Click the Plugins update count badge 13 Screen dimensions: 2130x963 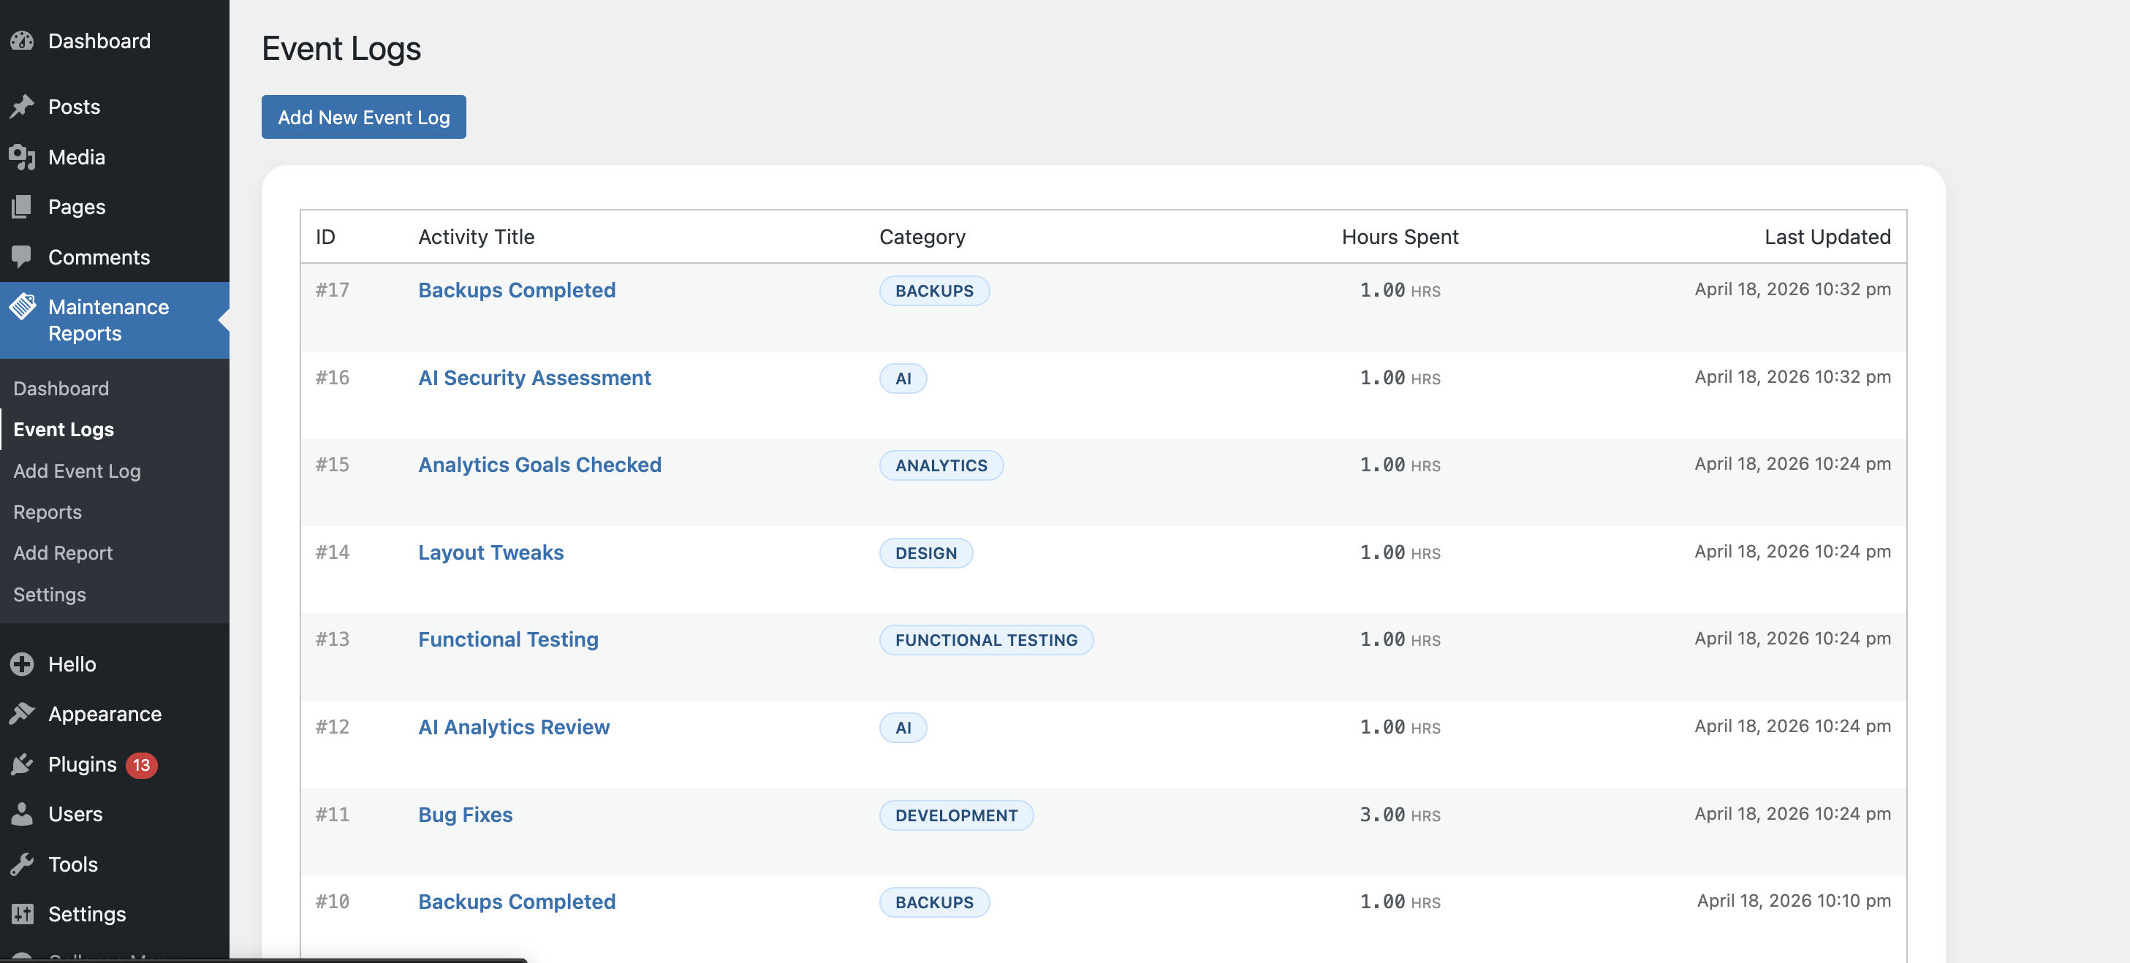click(x=141, y=764)
